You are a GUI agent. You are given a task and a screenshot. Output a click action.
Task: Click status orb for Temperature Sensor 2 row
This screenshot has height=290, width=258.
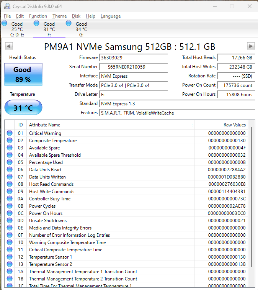[10, 264]
